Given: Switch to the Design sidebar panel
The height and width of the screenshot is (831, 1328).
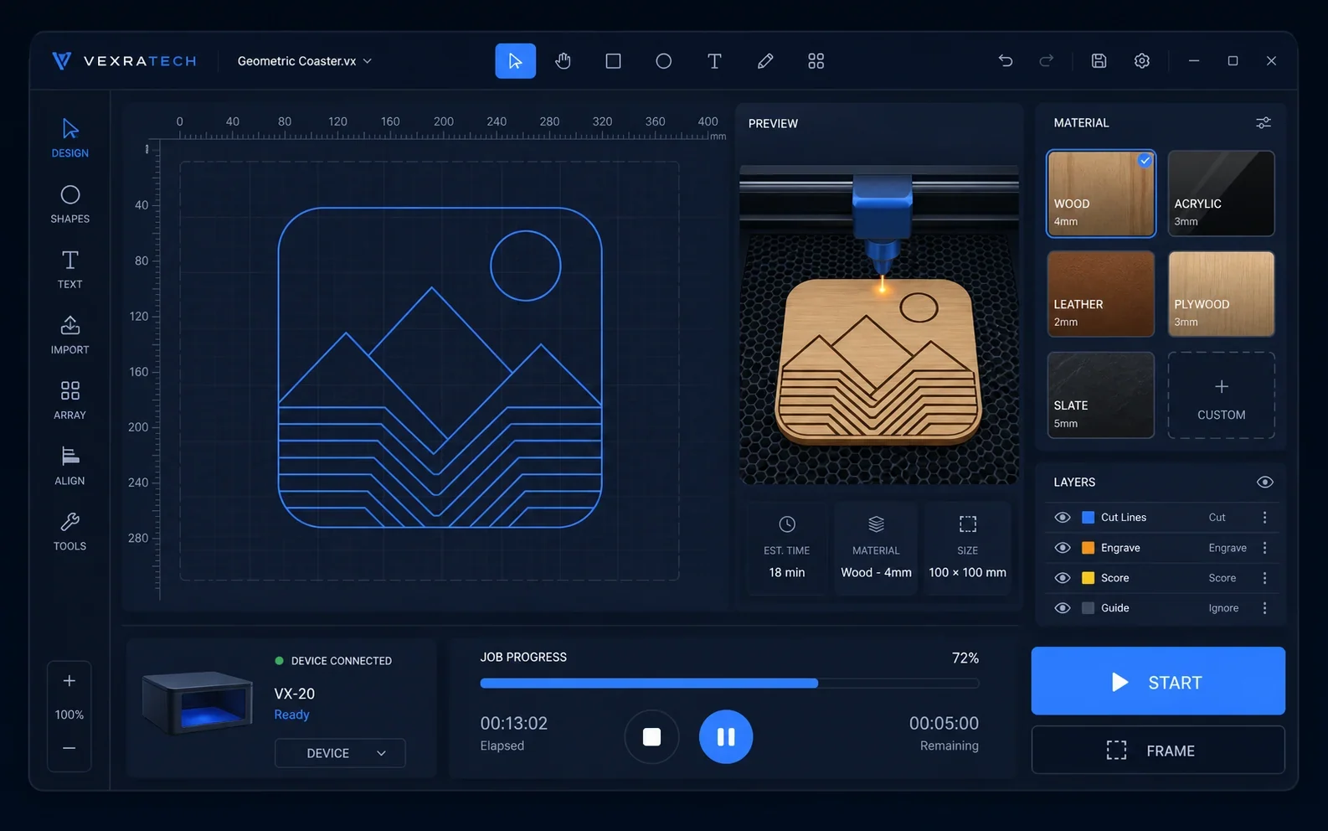Looking at the screenshot, I should pyautogui.click(x=70, y=139).
